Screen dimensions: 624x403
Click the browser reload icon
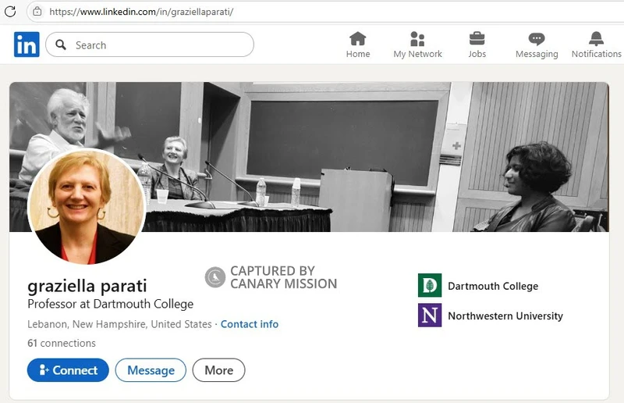10,11
